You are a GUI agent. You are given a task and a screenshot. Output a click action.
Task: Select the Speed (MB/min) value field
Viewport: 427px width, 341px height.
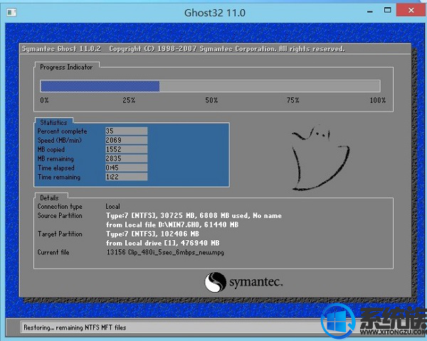tap(125, 141)
